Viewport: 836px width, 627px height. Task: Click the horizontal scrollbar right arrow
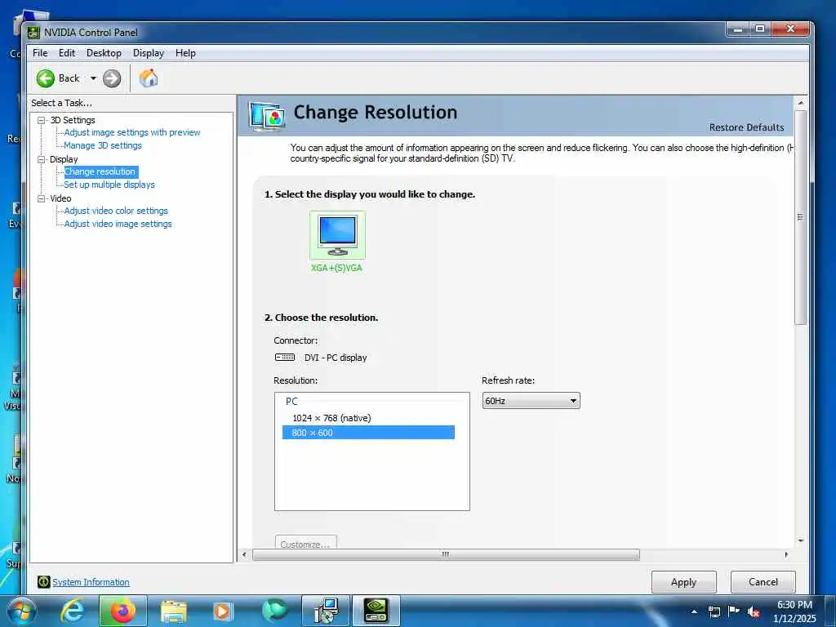pos(786,554)
